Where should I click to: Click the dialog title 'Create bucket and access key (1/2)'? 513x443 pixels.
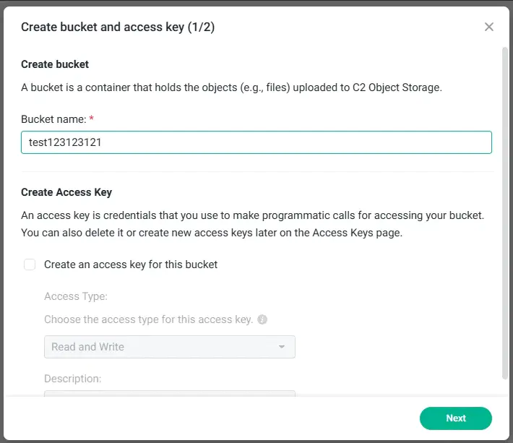pyautogui.click(x=118, y=27)
